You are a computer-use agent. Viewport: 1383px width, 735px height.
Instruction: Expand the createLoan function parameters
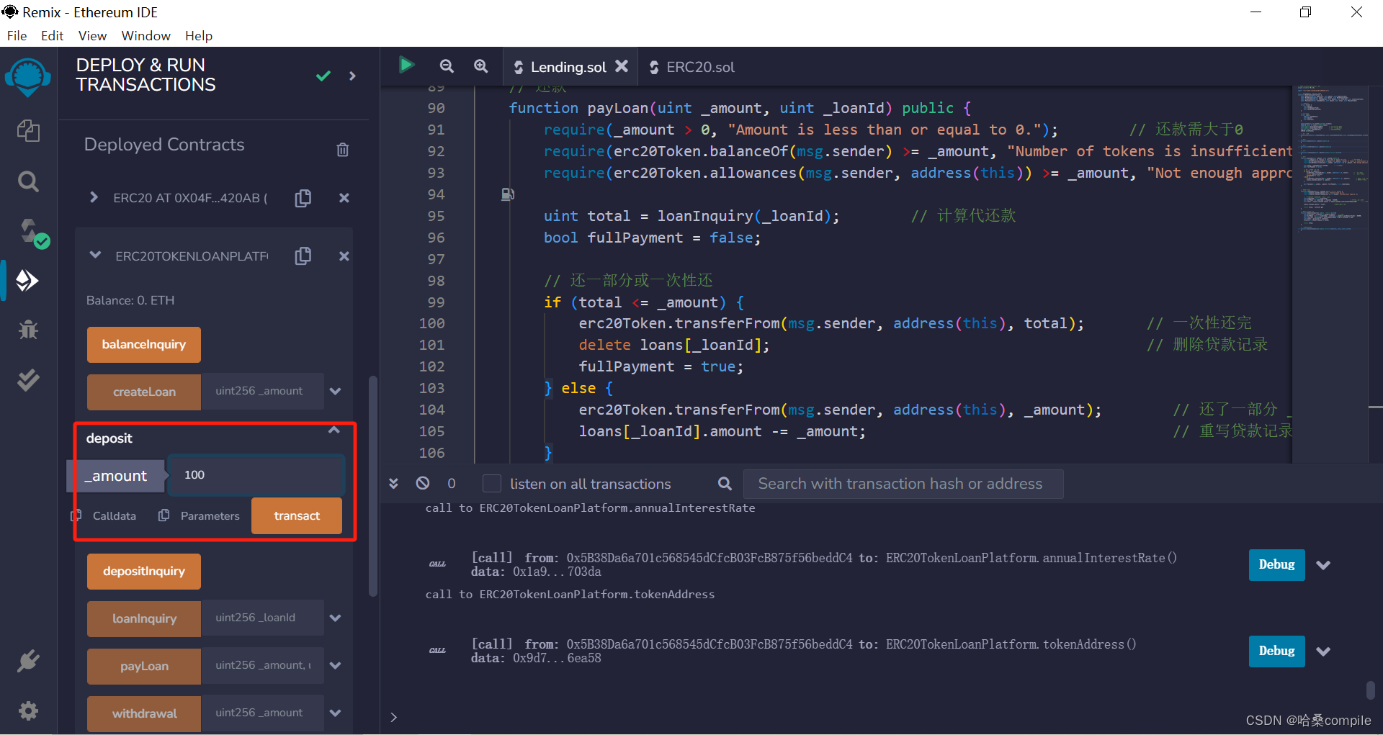tap(335, 392)
